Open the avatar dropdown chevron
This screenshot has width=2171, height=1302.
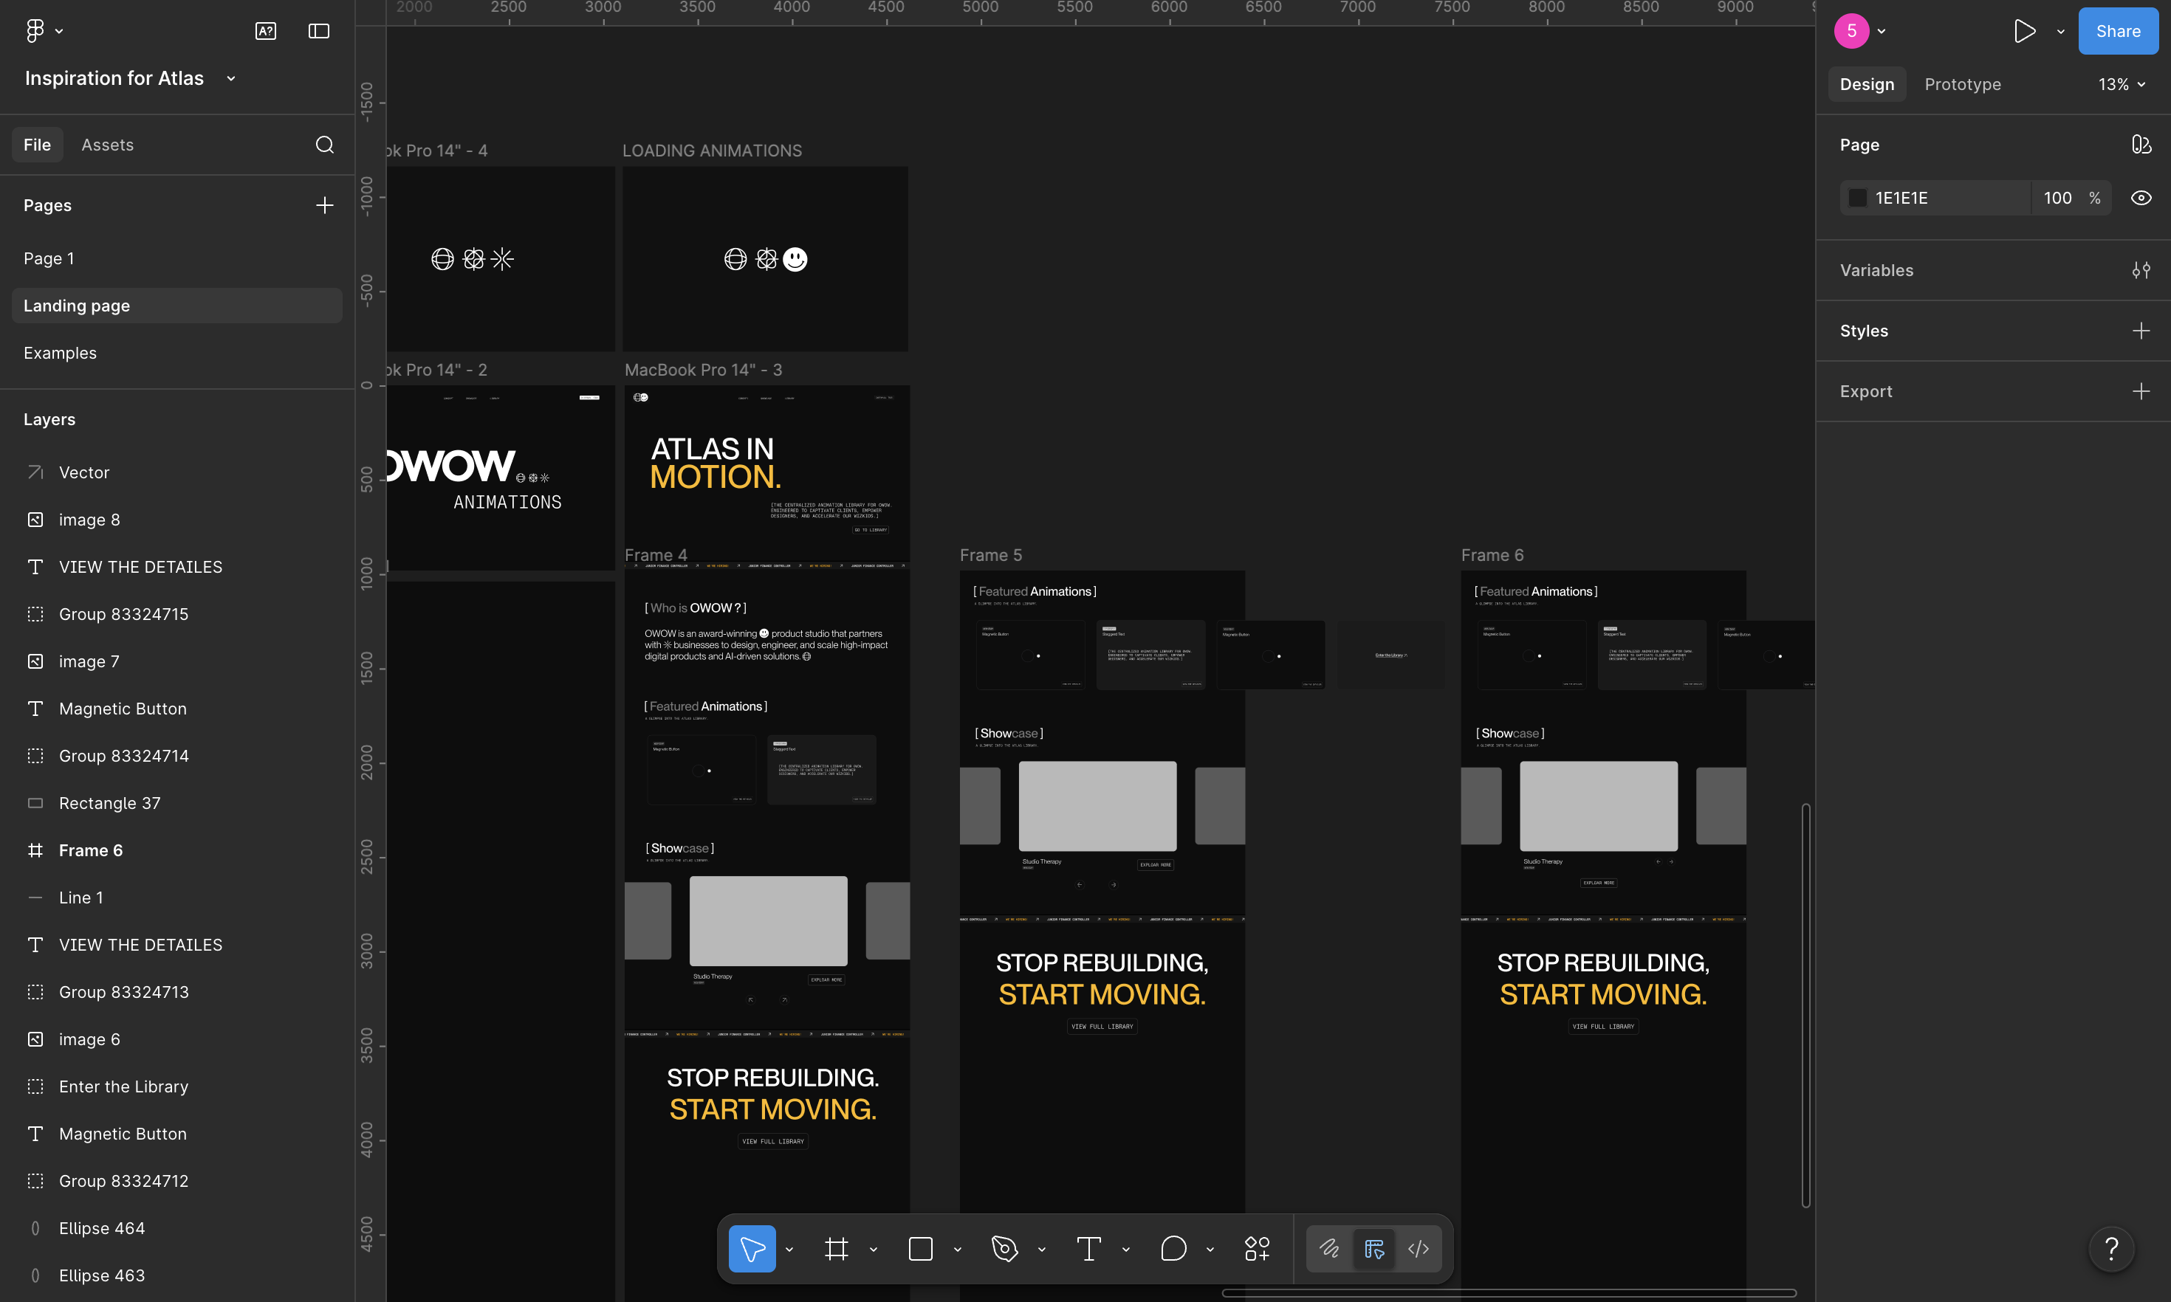[1882, 32]
